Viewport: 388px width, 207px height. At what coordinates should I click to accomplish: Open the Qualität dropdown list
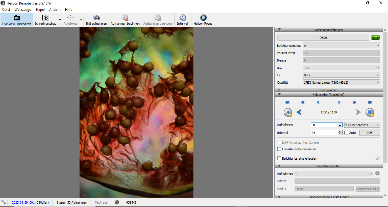(341, 83)
